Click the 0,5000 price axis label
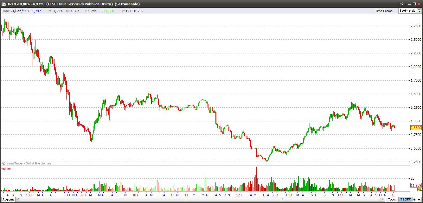The width and height of the screenshot is (423, 203). tap(416, 148)
